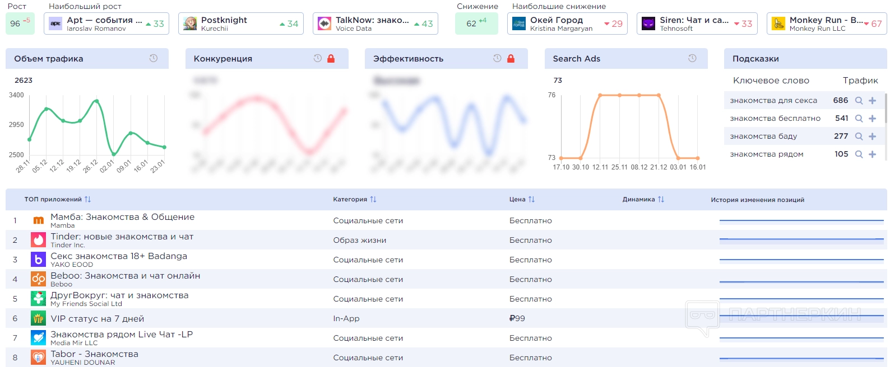
Task: Select the знакомства бесплатно keyword text
Action: click(775, 119)
